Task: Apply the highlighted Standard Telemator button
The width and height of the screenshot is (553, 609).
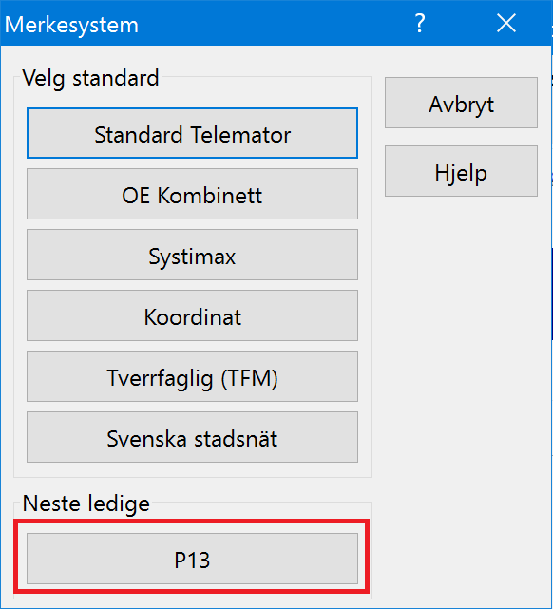Action: [192, 133]
